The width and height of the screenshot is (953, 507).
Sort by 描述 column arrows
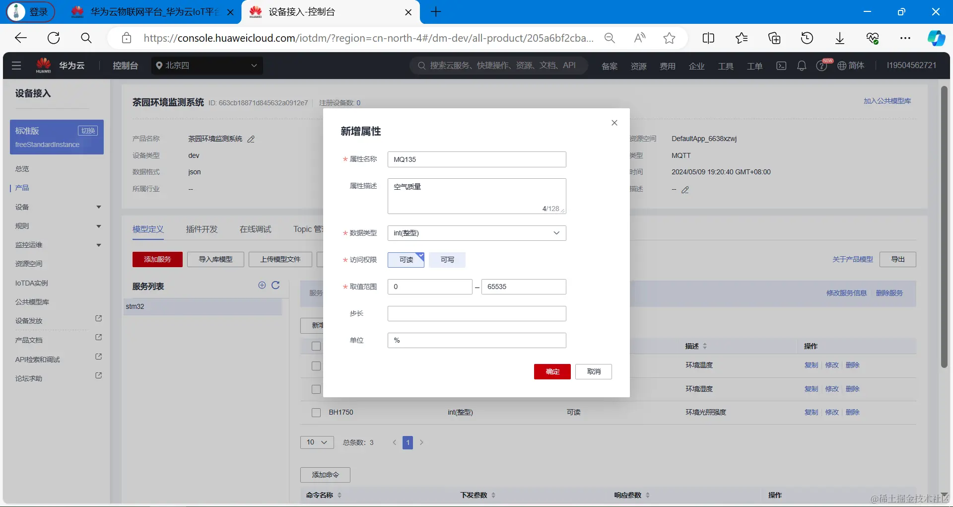(705, 346)
